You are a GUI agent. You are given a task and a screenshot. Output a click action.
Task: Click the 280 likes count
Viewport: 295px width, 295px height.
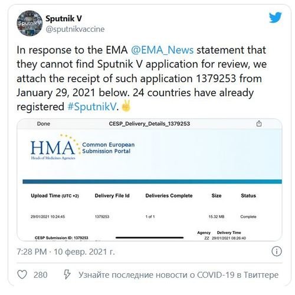[x=41, y=275]
